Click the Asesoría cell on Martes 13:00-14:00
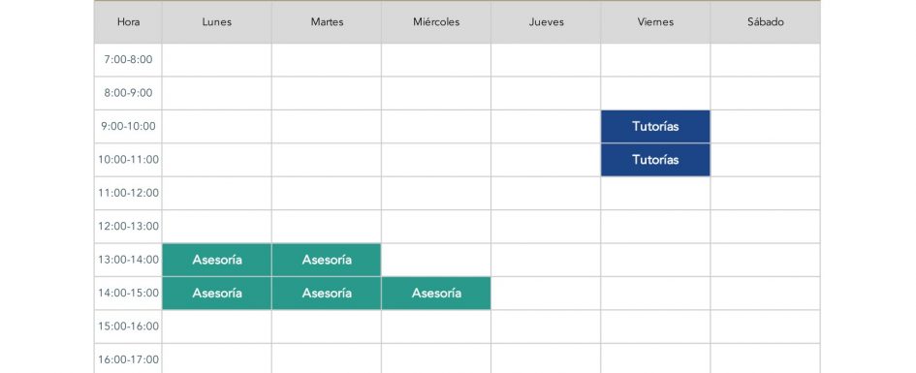916x373 pixels. click(327, 260)
